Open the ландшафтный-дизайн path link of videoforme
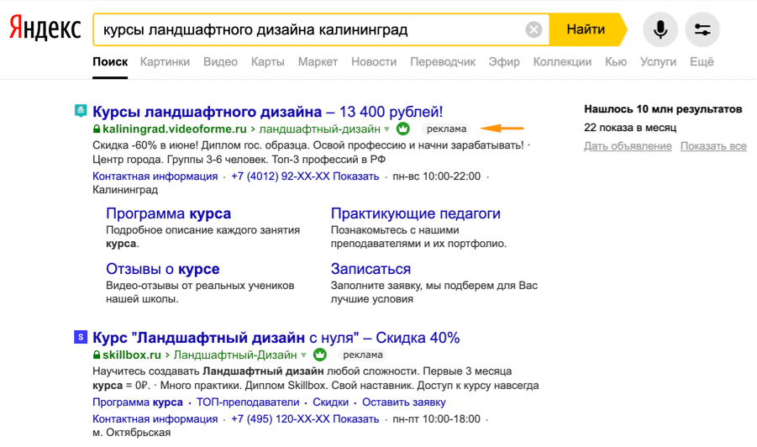The image size is (757, 447). [x=319, y=129]
